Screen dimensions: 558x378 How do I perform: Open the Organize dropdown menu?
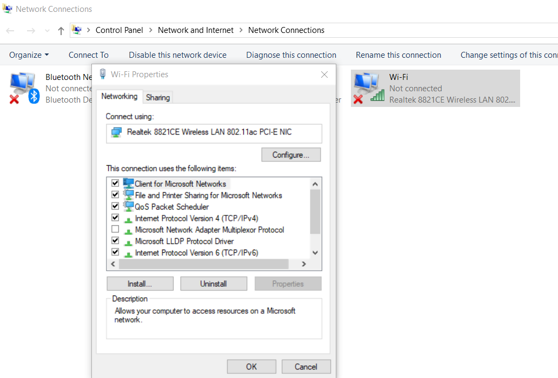29,55
